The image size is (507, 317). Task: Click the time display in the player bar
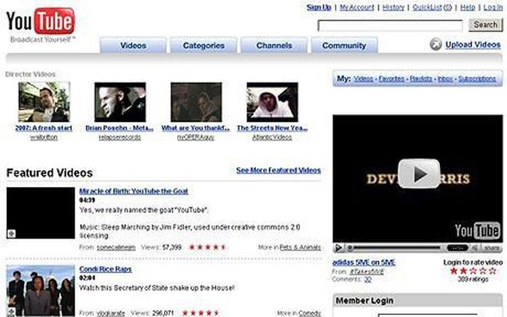457,248
